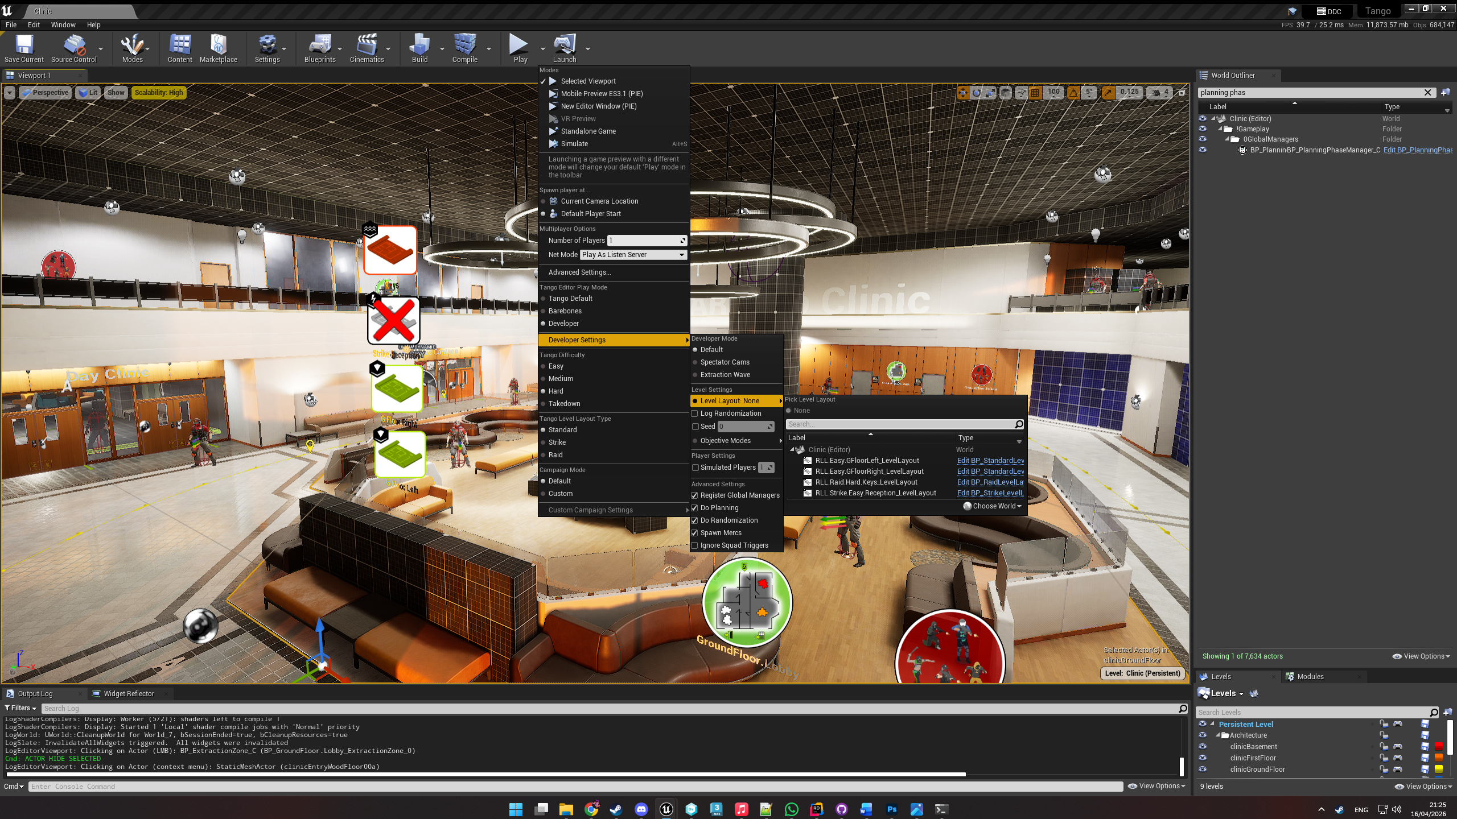
Task: Click the Compile toolbar icon
Action: point(464,48)
